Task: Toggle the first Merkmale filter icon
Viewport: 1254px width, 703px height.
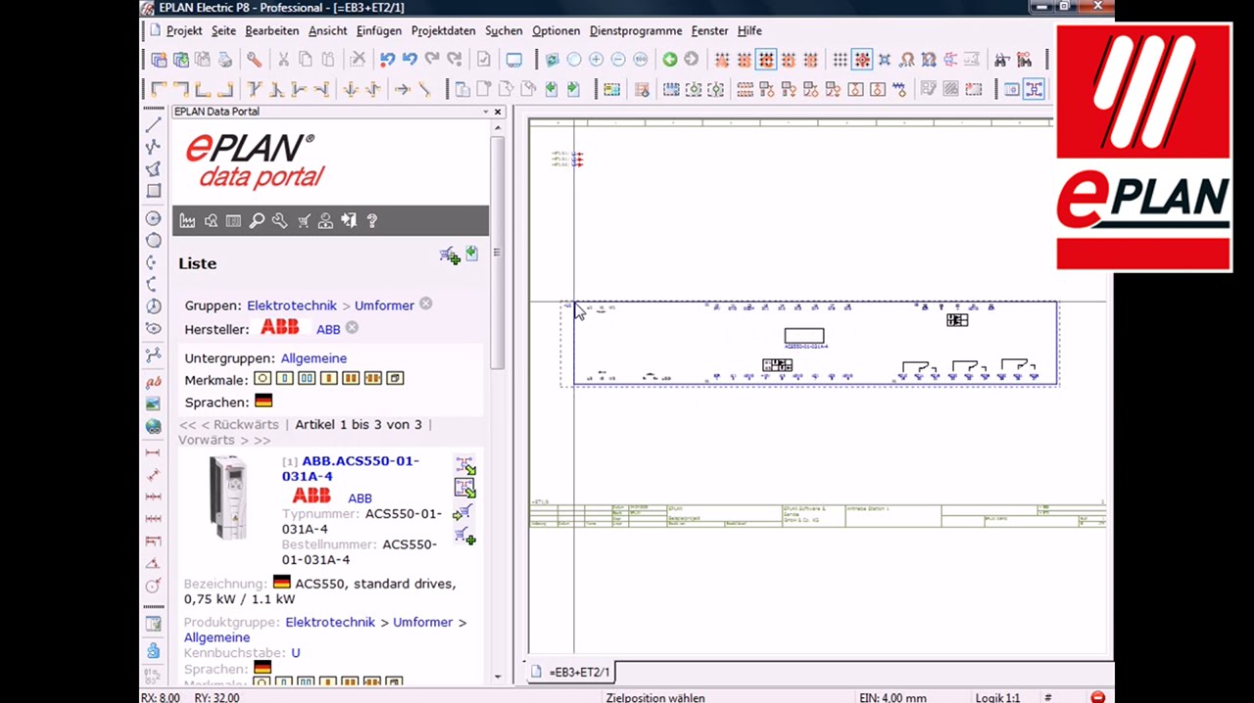Action: (x=262, y=378)
